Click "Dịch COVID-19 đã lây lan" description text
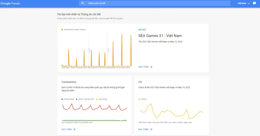The height and width of the screenshot is (136, 260). pyautogui.click(x=93, y=89)
